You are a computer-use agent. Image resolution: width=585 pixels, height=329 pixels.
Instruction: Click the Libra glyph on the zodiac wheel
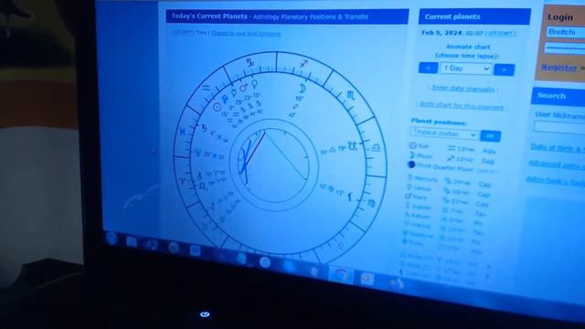click(x=376, y=147)
